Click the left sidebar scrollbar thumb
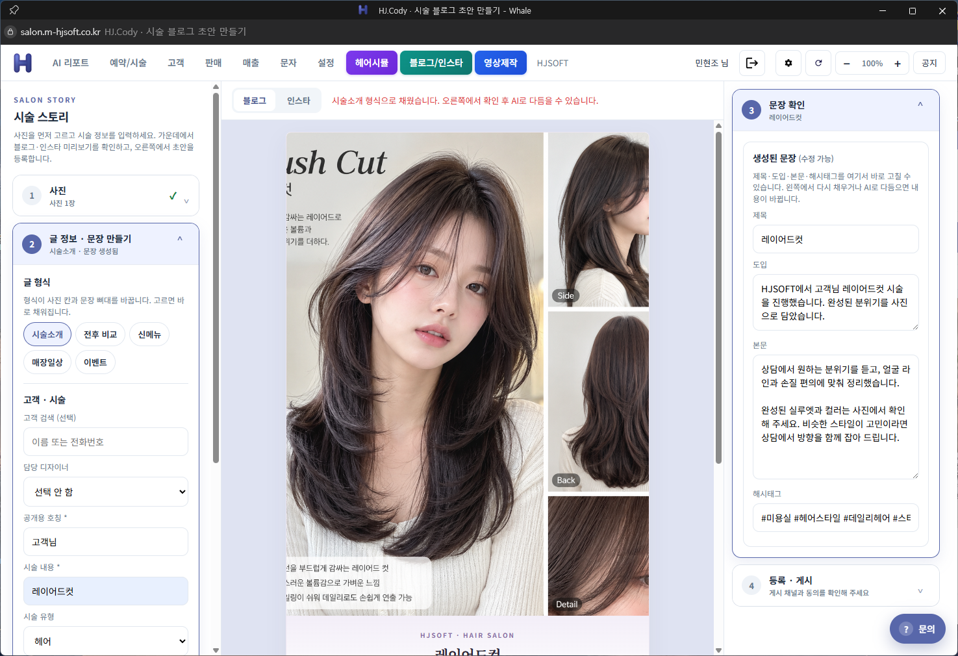Image resolution: width=958 pixels, height=656 pixels. click(x=216, y=278)
